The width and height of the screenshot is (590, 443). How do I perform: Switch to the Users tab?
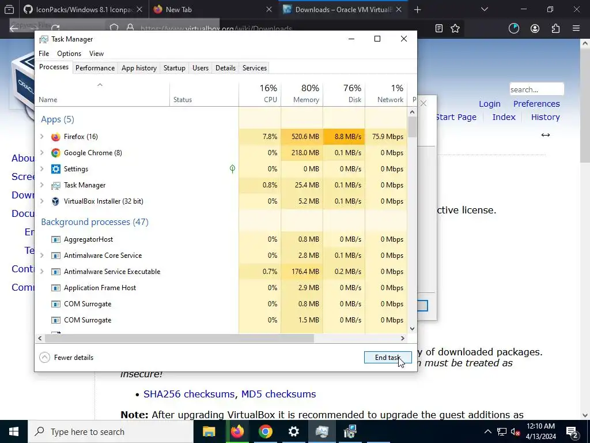[x=201, y=68]
